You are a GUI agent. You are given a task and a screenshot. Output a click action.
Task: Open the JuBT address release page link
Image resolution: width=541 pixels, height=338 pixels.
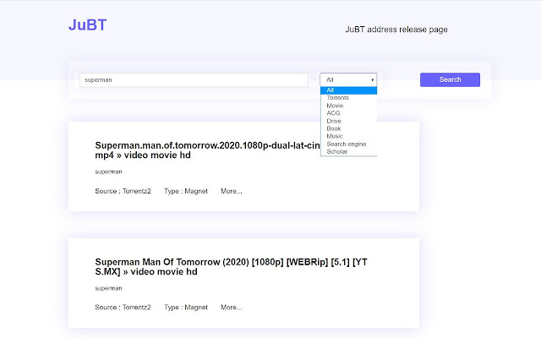396,30
